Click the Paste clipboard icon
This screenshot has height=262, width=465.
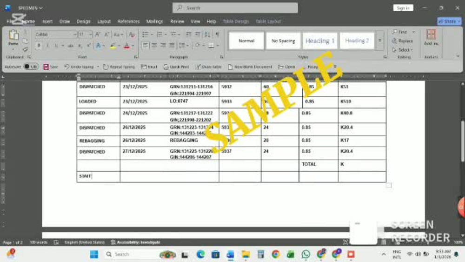[13, 35]
